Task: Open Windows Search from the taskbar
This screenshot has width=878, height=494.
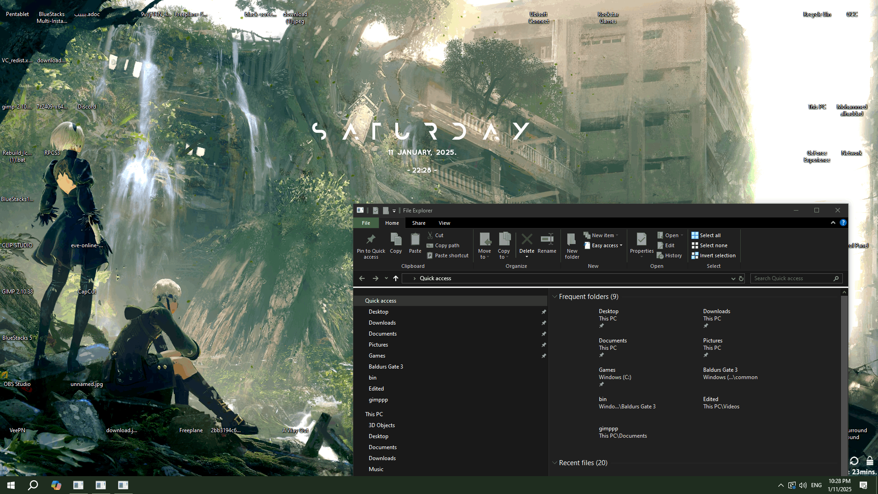Action: click(33, 485)
